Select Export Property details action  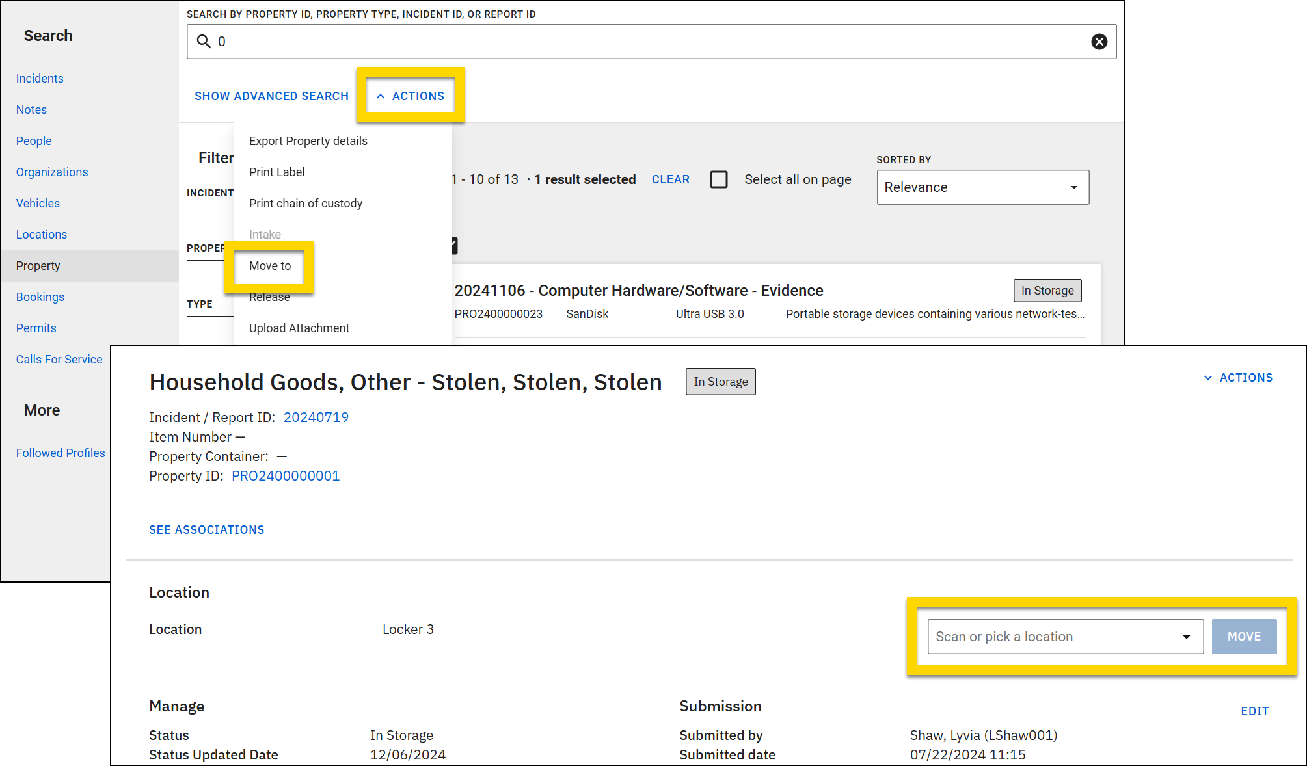pyautogui.click(x=308, y=140)
